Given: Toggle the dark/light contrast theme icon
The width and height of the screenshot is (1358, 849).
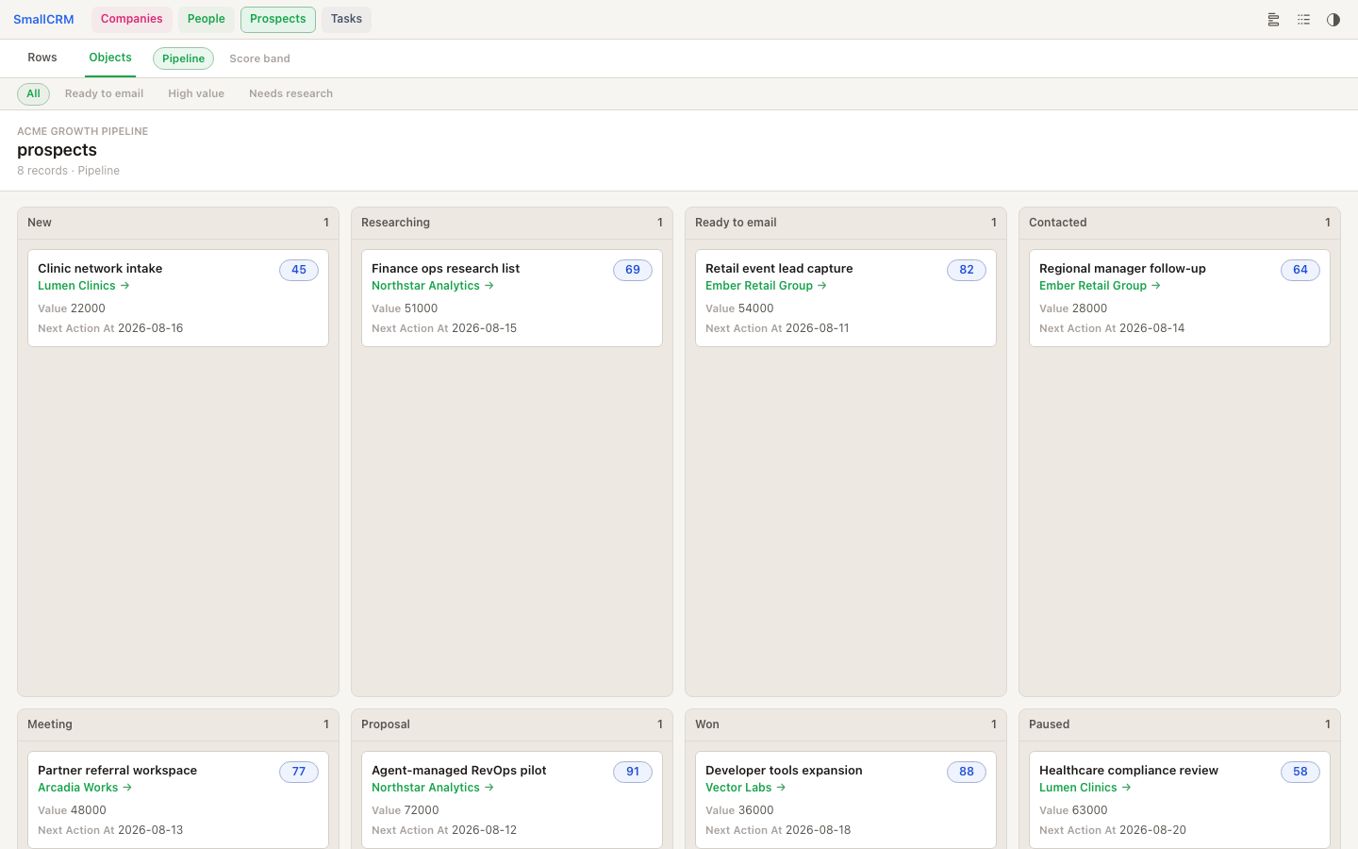Looking at the screenshot, I should [x=1333, y=20].
